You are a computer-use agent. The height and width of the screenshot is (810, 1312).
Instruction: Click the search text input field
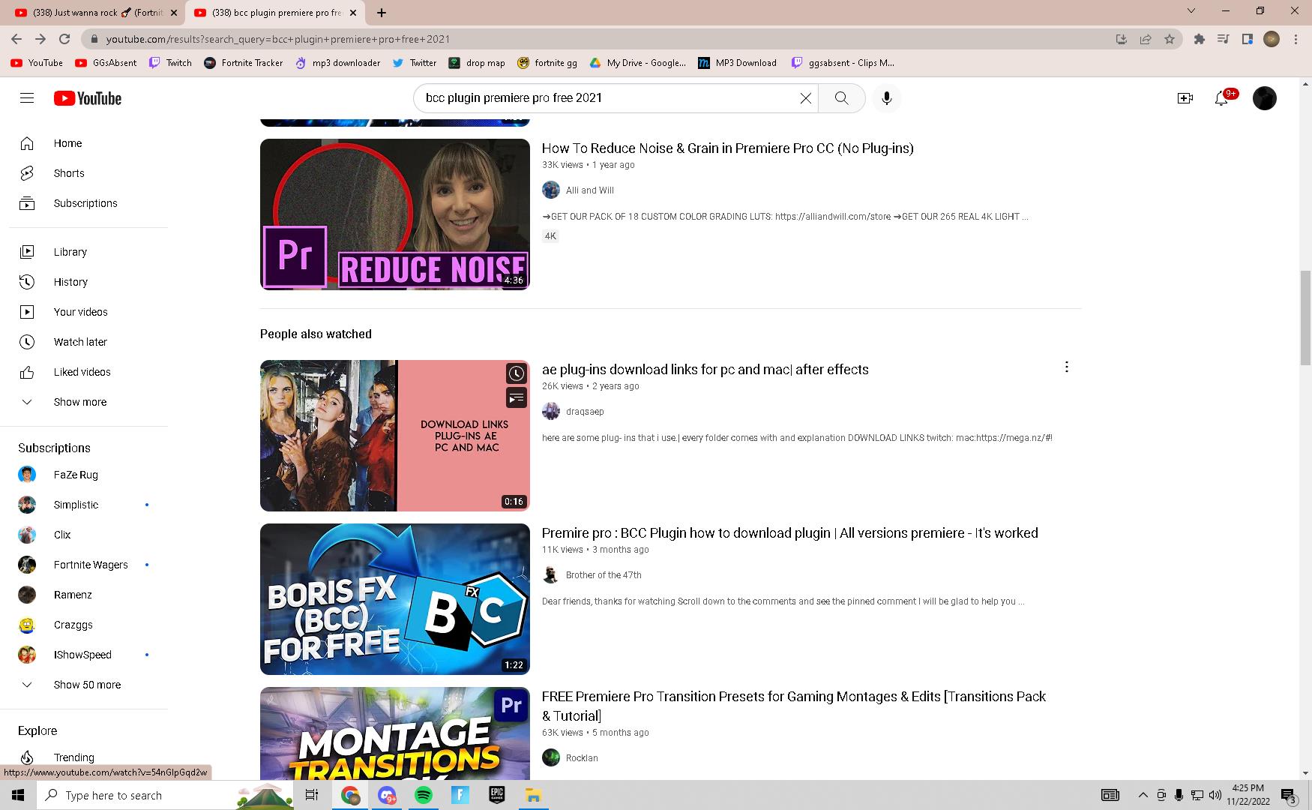[x=607, y=98]
